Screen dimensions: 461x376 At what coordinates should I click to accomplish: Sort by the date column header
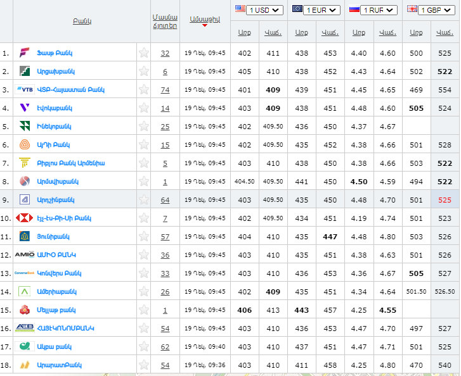205,19
